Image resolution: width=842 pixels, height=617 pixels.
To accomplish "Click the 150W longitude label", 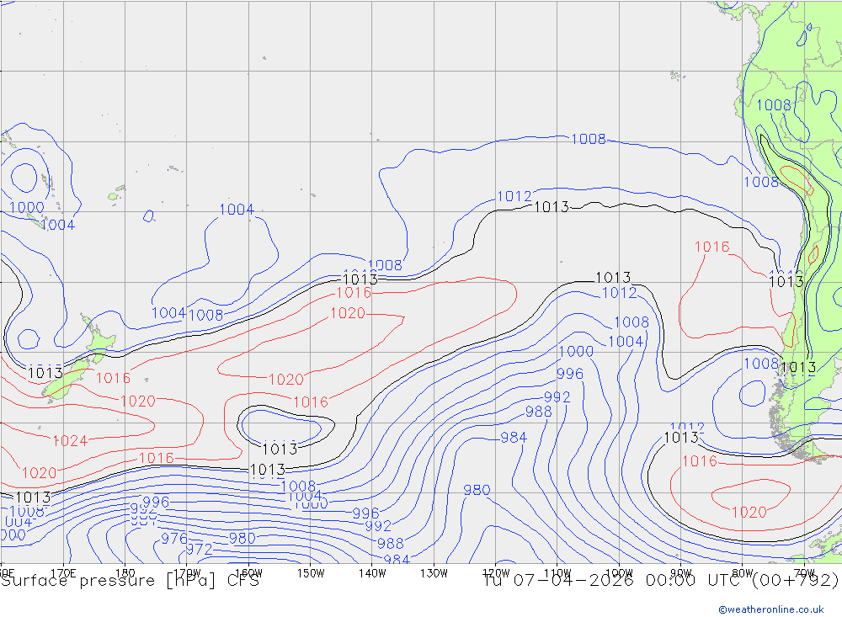I will click(311, 573).
